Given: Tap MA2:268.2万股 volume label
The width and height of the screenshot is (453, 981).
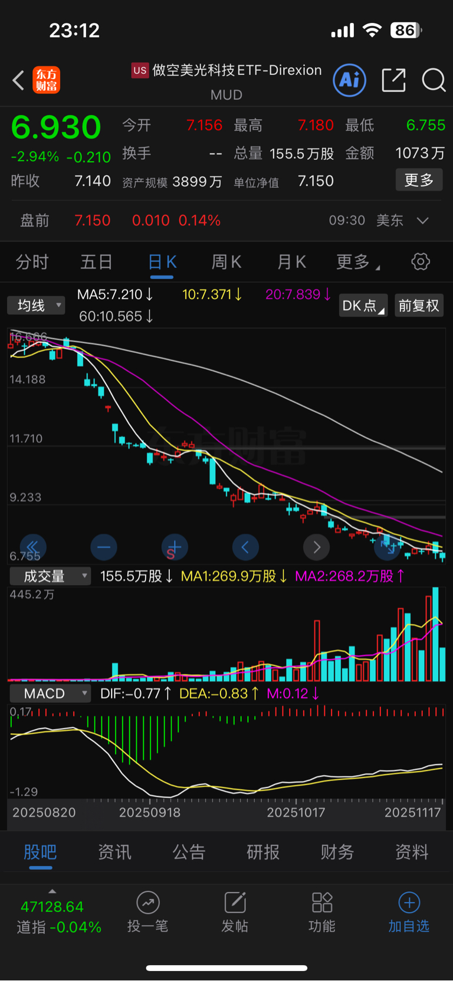Looking at the screenshot, I should click(350, 576).
